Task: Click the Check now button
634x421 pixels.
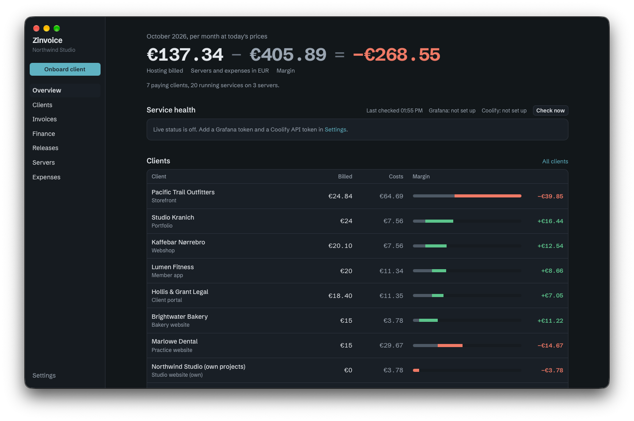Action: 550,111
